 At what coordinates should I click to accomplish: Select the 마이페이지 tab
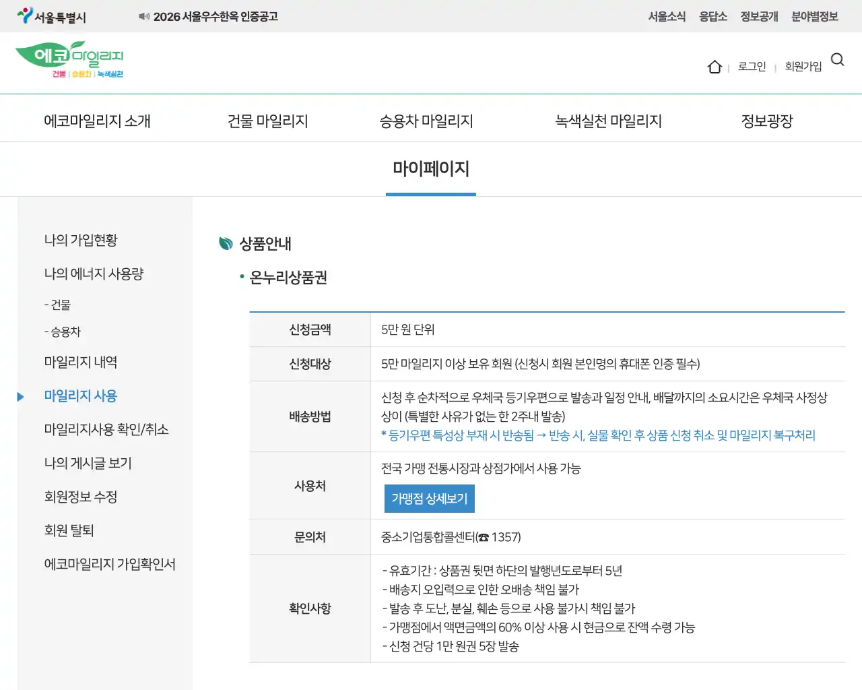431,168
